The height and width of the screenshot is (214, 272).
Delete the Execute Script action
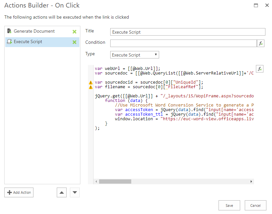tap(74, 42)
